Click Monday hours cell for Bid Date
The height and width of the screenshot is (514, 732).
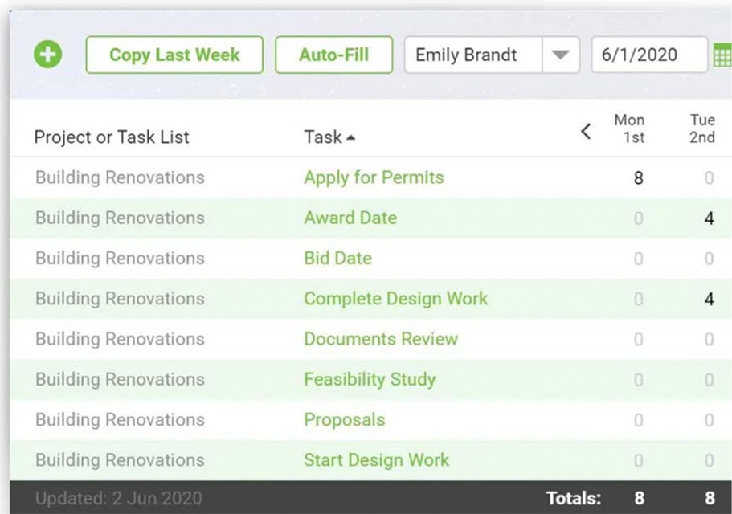(638, 259)
